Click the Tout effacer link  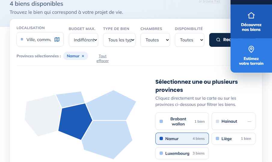pyautogui.click(x=102, y=58)
